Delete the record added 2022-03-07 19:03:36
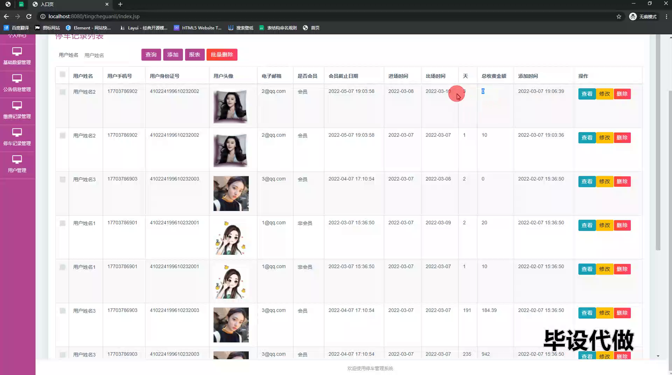Viewport: 672px width, 375px height. (622, 138)
